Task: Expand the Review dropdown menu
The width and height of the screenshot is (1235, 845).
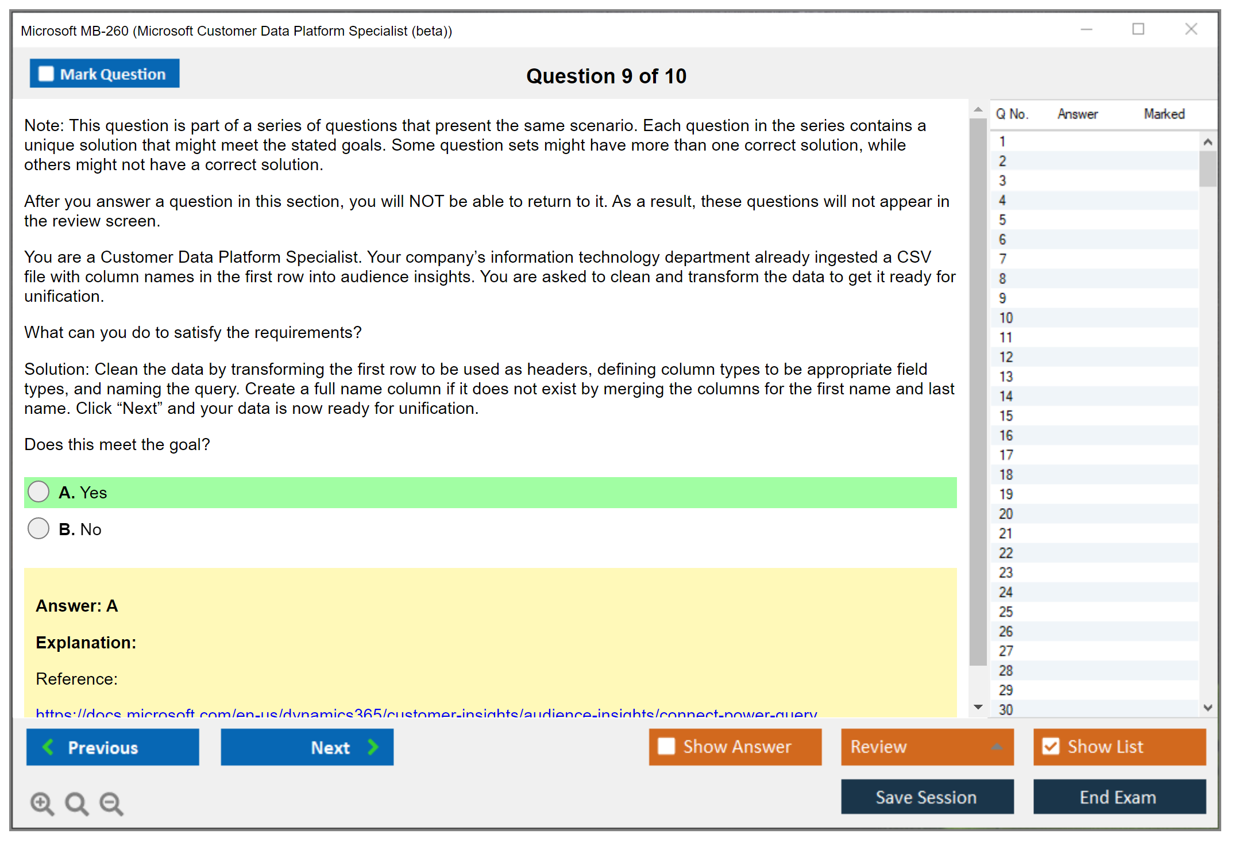Action: (997, 747)
